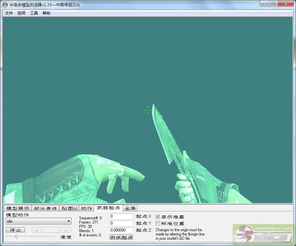Screen dimensions: 296x246
Task: Open the 模型动作 idle dropdown
Action: (x=39, y=221)
